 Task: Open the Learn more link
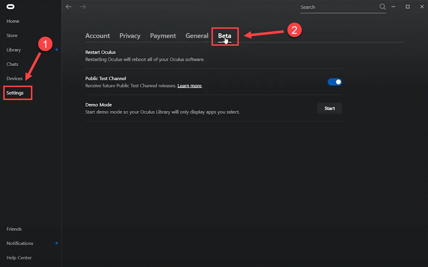pyautogui.click(x=190, y=86)
